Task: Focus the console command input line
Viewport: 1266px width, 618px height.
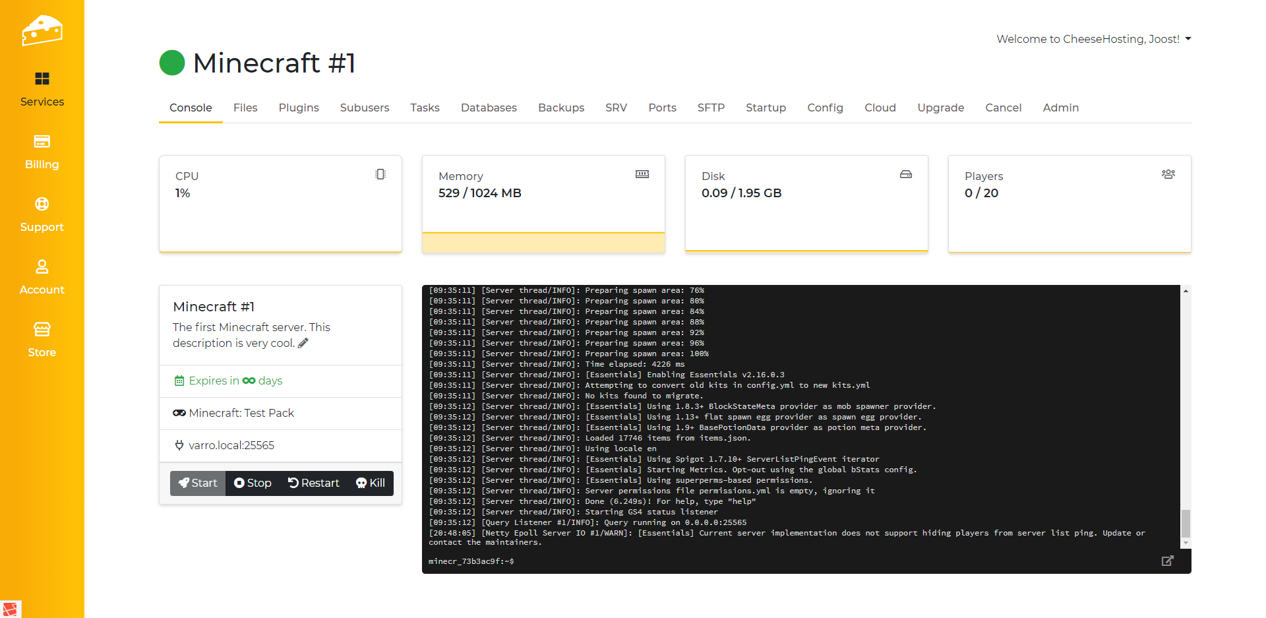Action: [x=791, y=561]
